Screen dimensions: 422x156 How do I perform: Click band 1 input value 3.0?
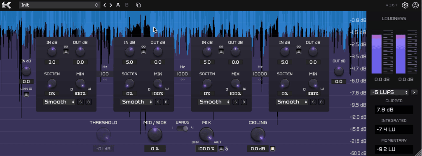click(x=52, y=62)
